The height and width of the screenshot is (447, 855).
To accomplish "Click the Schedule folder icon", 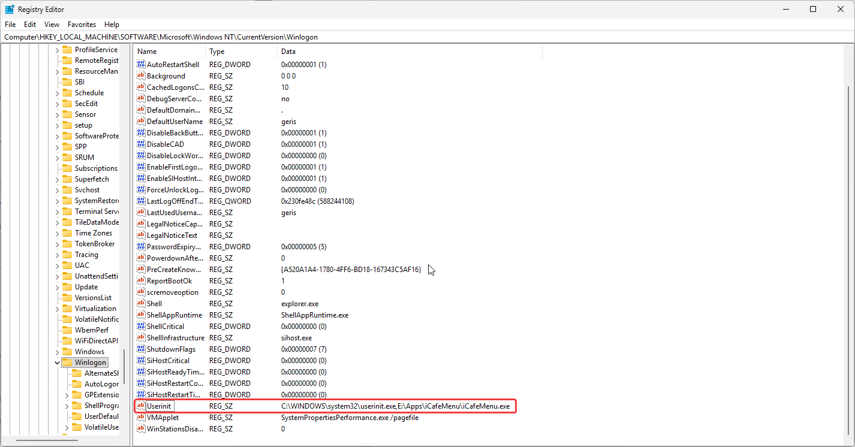I will click(67, 93).
